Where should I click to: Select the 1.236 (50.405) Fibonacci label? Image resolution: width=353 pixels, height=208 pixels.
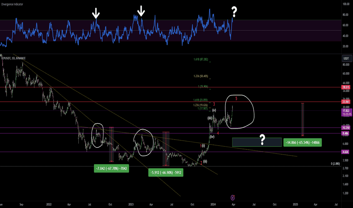click(201, 76)
